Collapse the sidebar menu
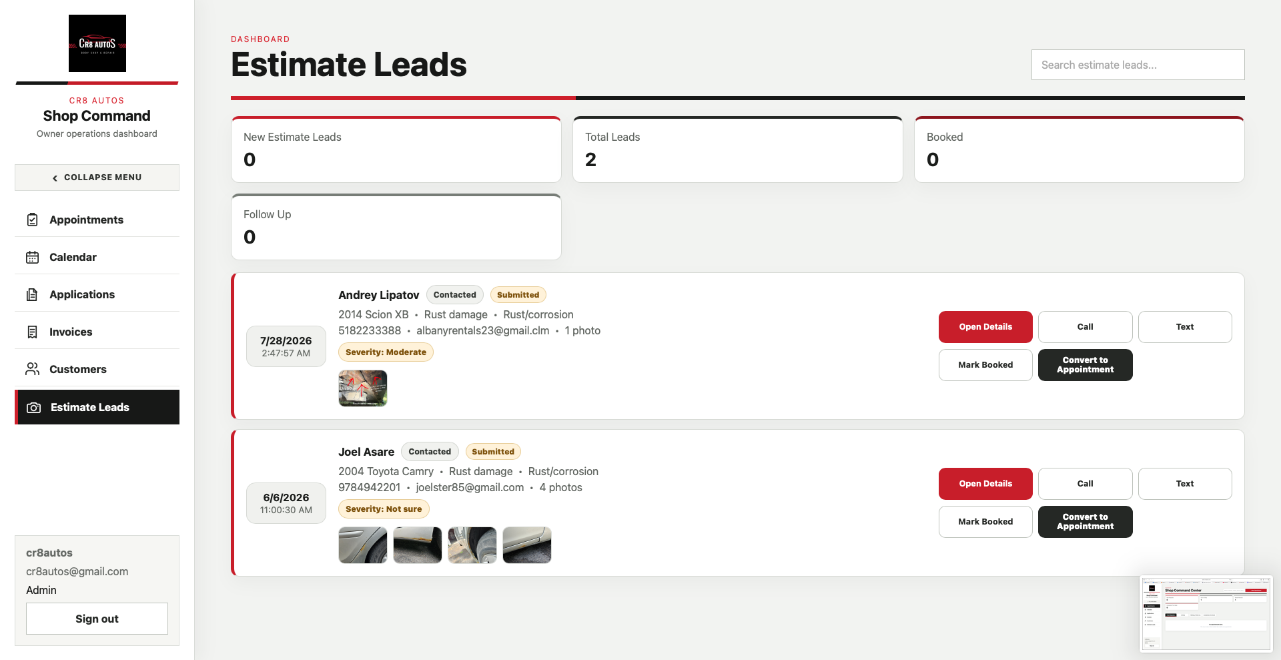 97,178
